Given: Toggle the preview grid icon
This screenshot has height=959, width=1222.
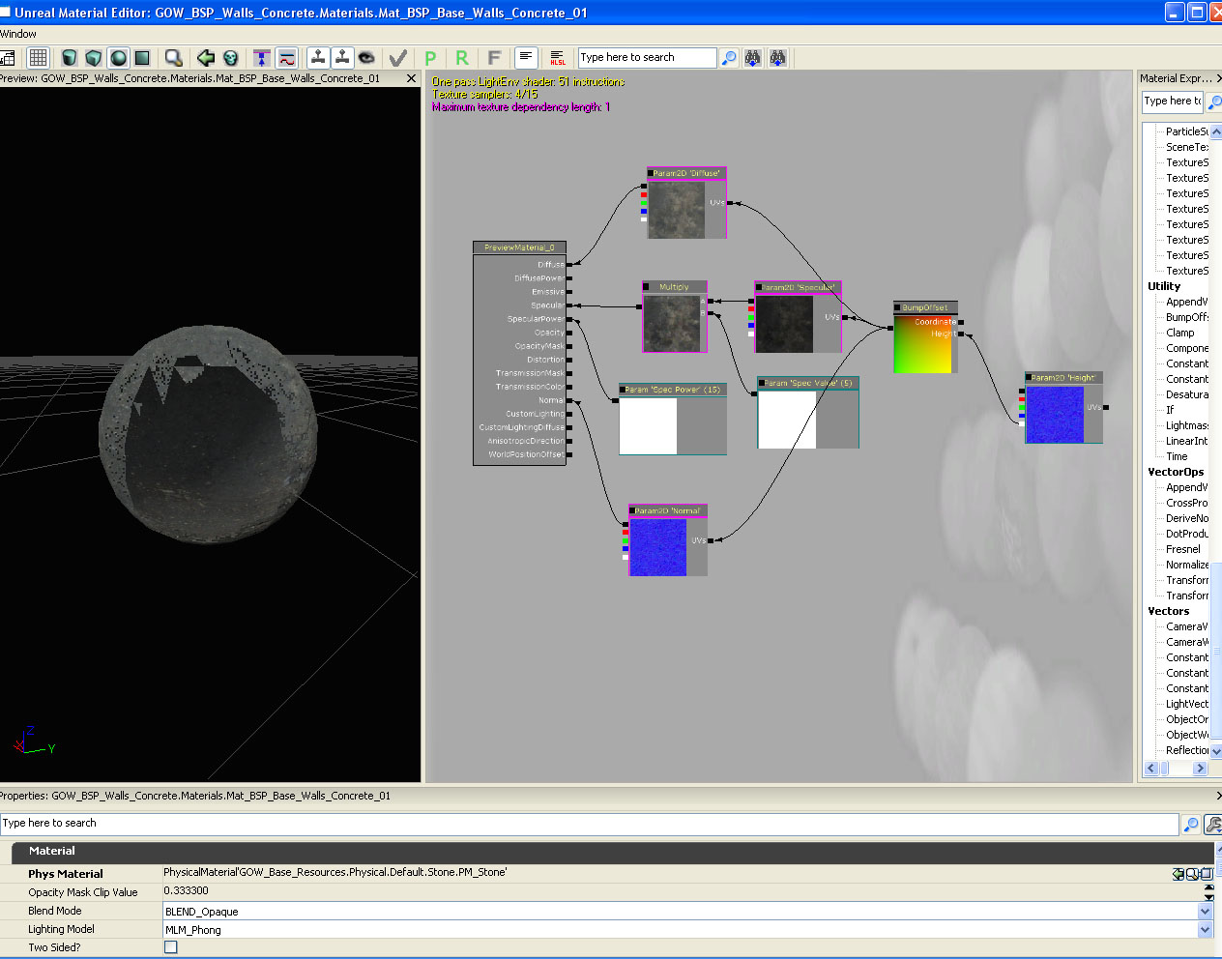Looking at the screenshot, I should coord(38,58).
